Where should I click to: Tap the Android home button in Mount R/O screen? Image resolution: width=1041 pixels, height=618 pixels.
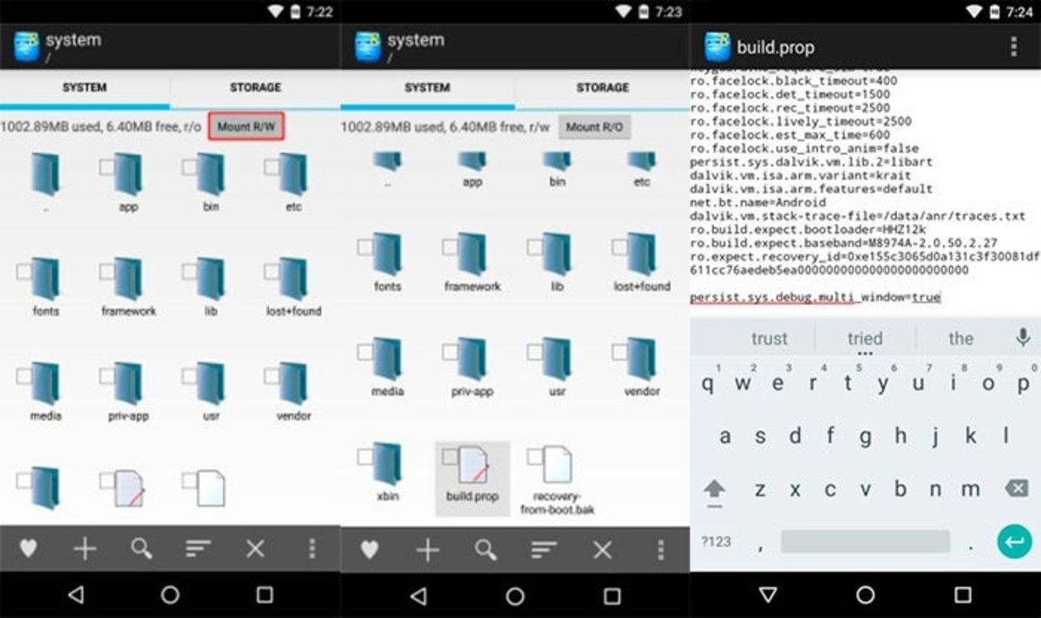pos(515,596)
